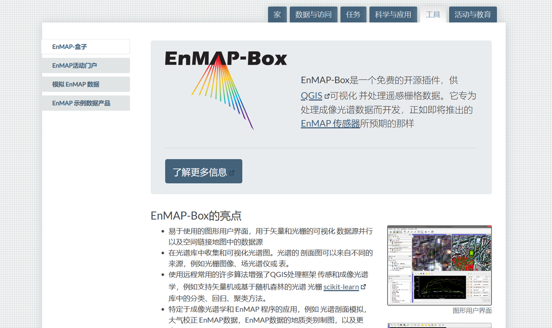
Task: Open the 科学与应用 tab
Action: pos(393,14)
